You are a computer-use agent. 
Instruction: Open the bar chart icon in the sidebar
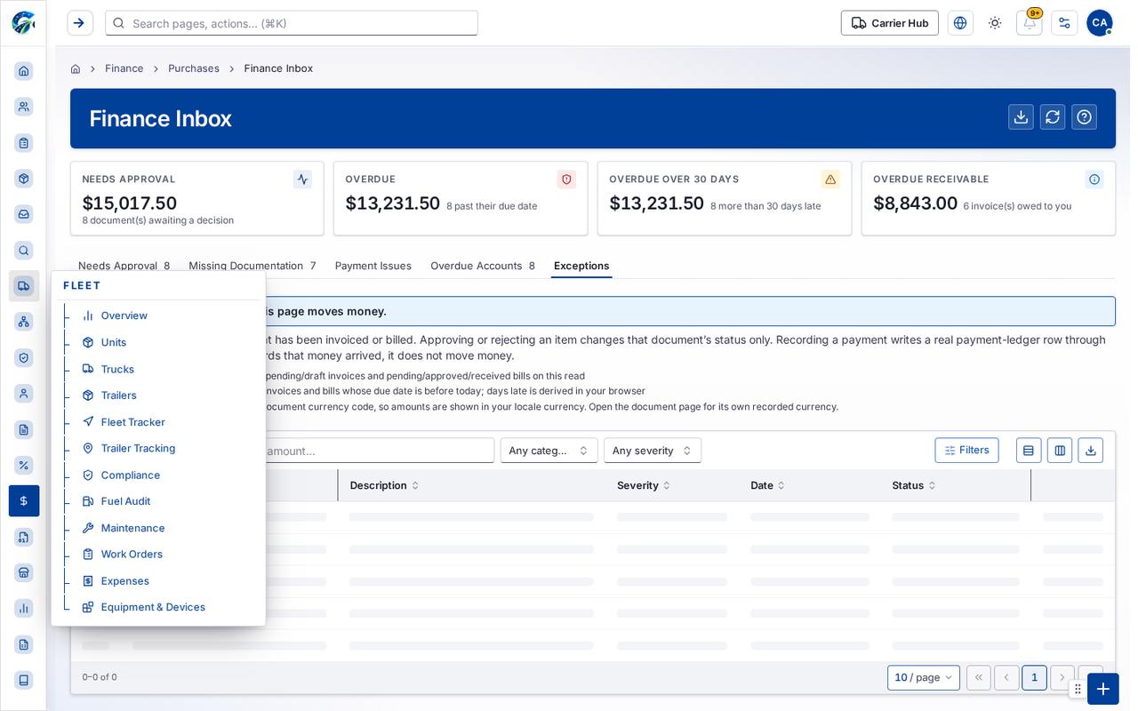(x=24, y=608)
